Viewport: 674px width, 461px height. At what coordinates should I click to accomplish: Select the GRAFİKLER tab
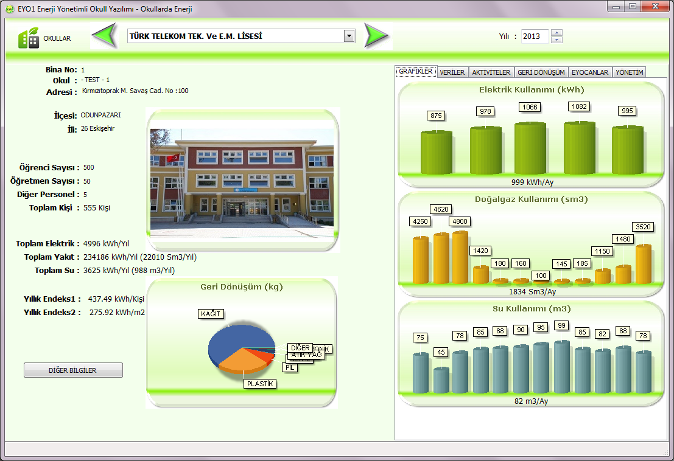[415, 72]
